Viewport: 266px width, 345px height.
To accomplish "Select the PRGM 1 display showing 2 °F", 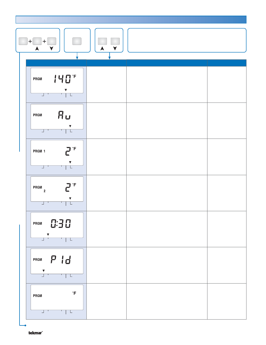I will 57,153.
